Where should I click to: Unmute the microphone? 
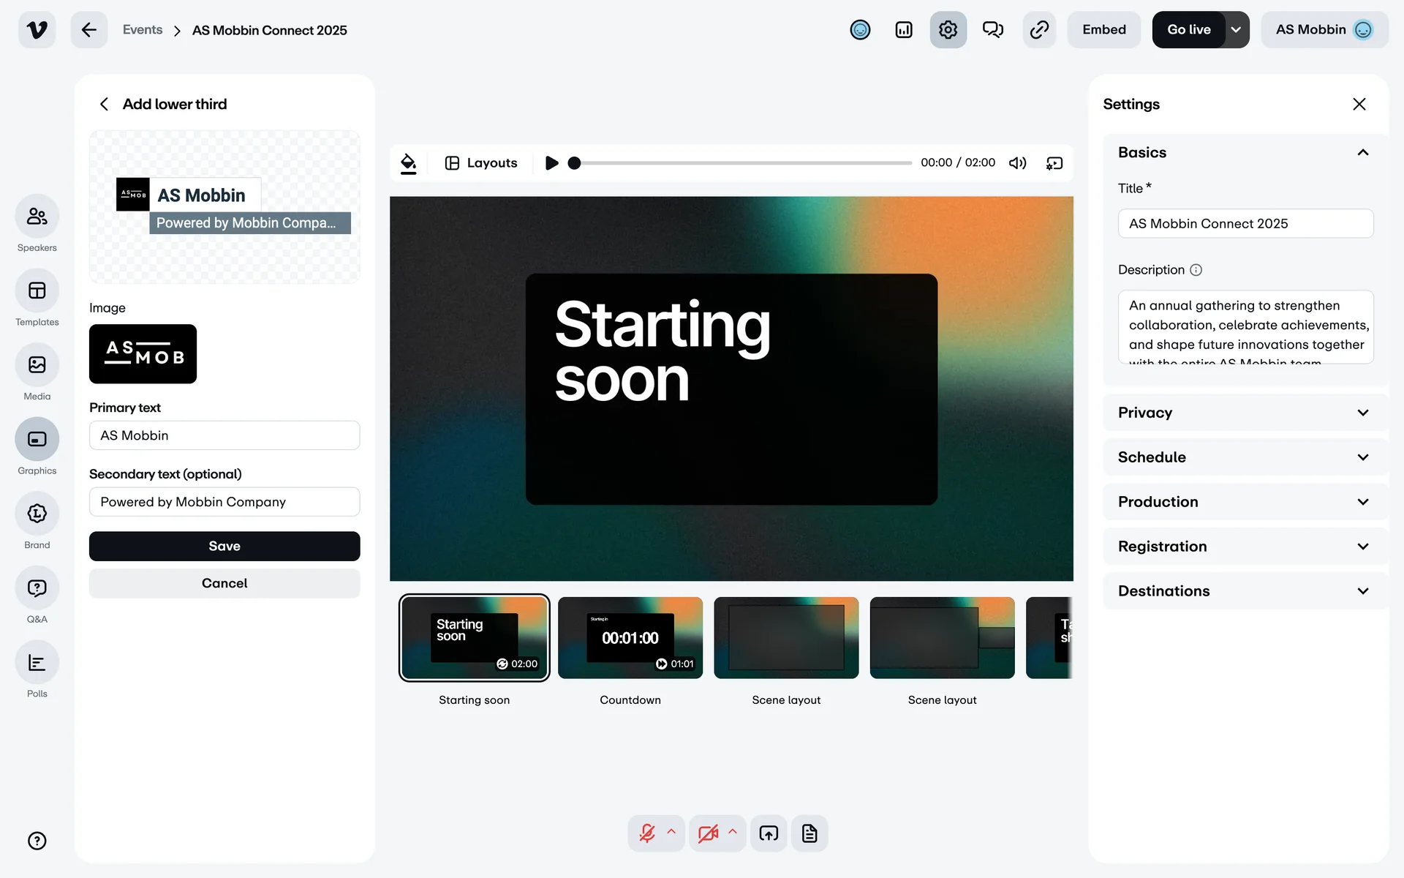[x=647, y=833]
